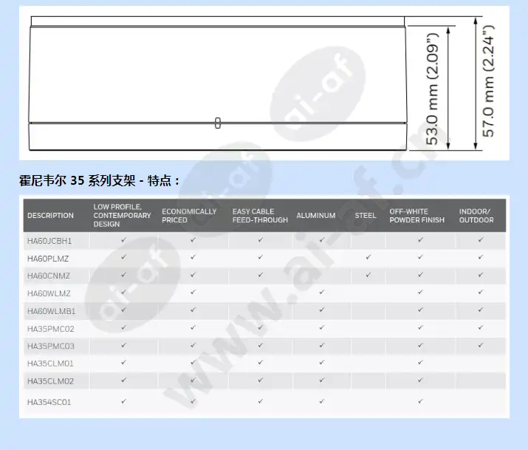The image size is (528, 450).
Task: Select the HA35CLM01 model row label
Action: (x=50, y=364)
